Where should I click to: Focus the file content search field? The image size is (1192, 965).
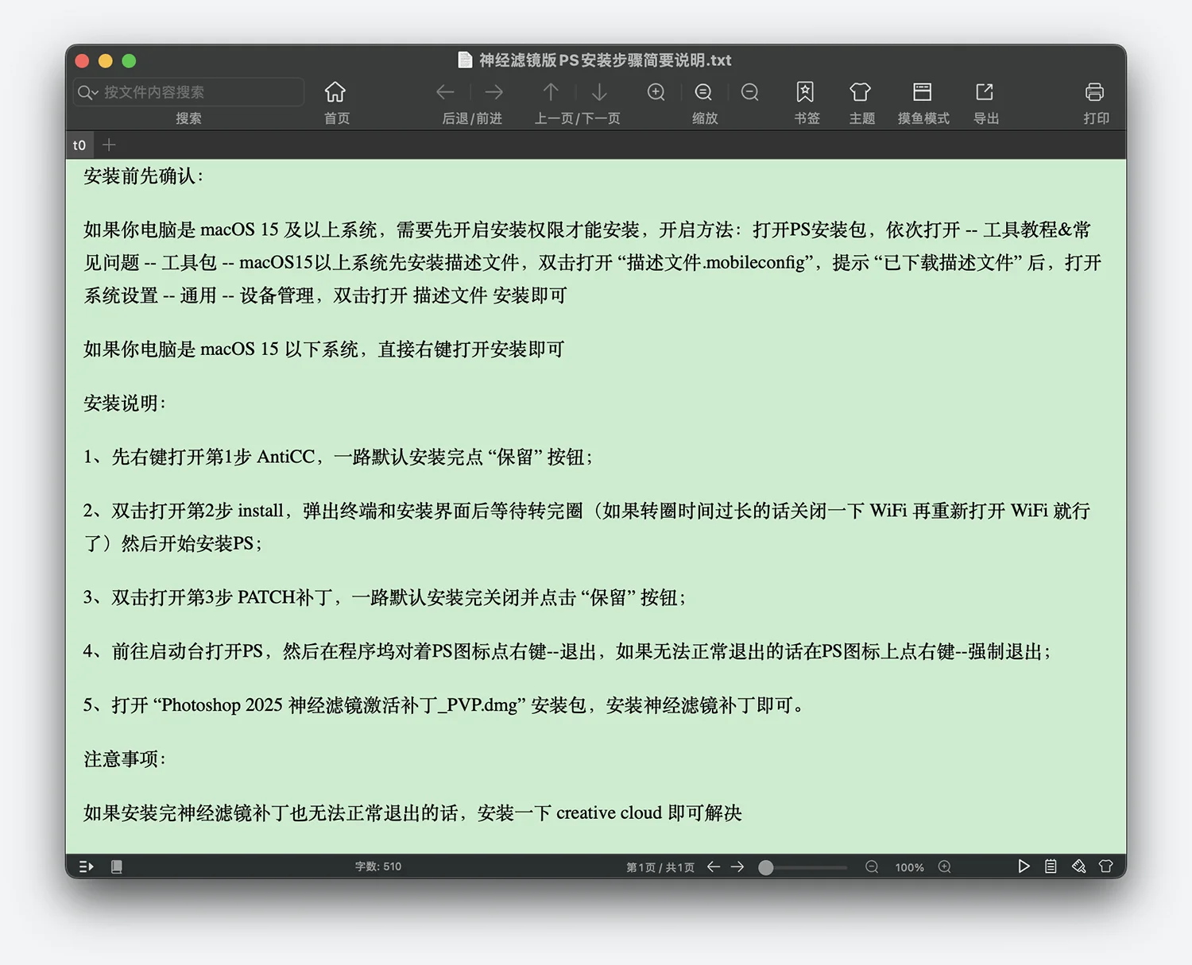pos(199,93)
